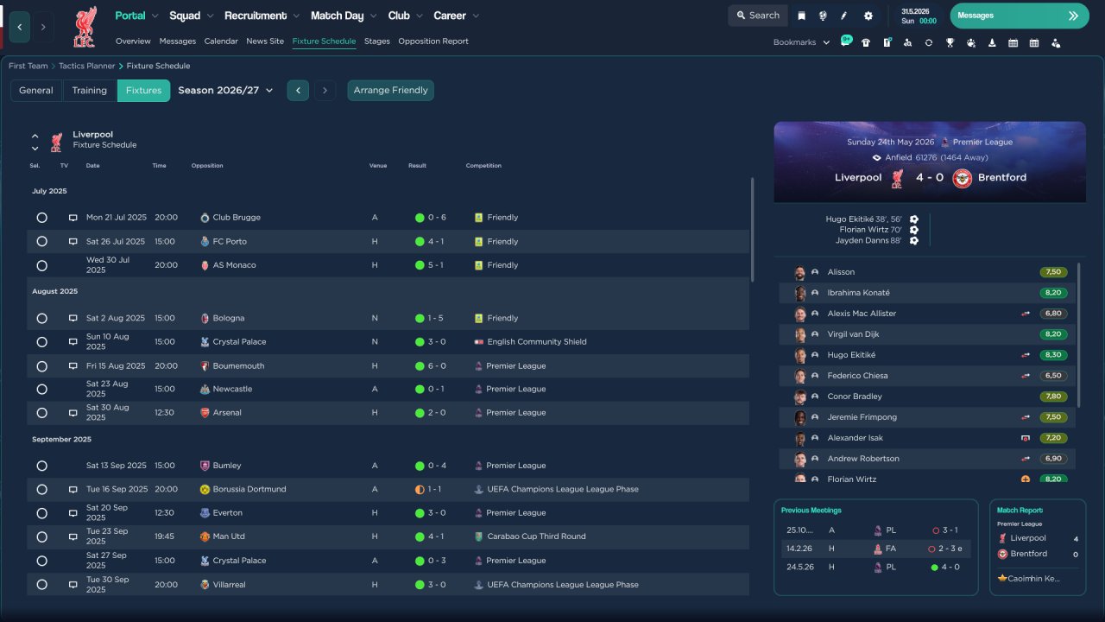Open the shirt bookmark icon

866,42
